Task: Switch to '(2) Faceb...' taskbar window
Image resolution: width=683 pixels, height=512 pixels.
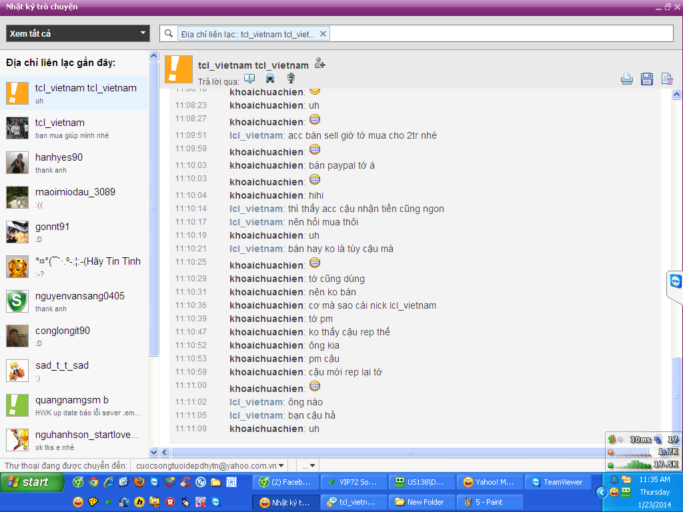Action: [285, 482]
